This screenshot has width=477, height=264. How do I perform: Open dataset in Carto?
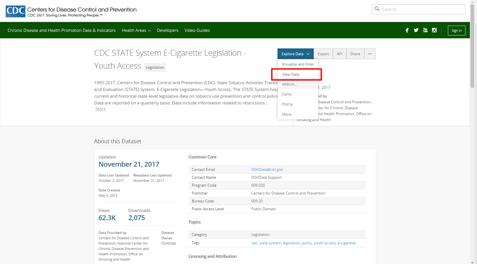click(x=287, y=94)
